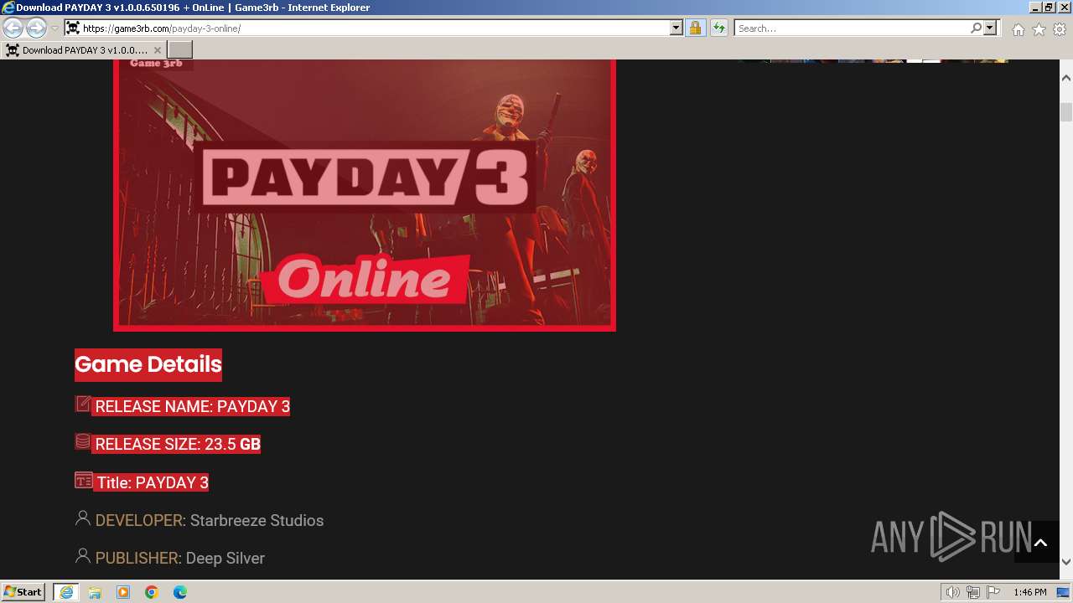Click the scrollbar down arrow

coord(1066,562)
